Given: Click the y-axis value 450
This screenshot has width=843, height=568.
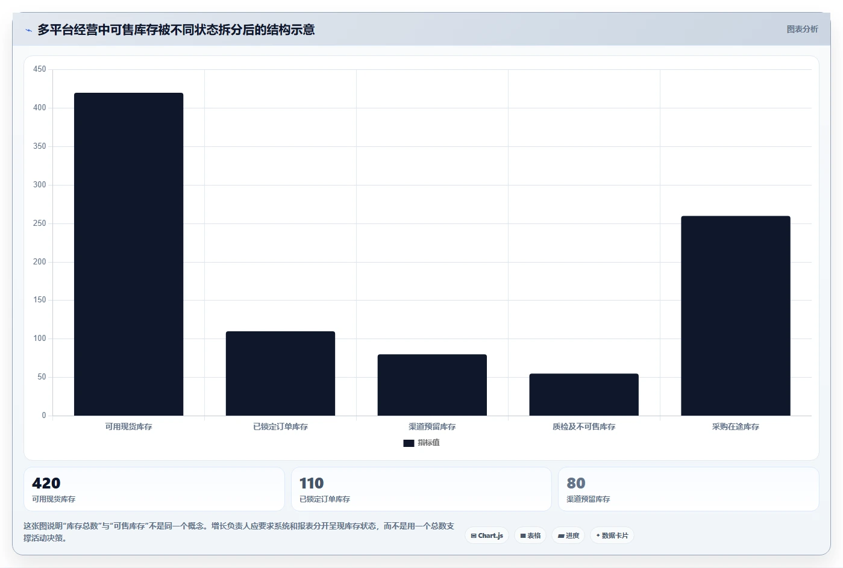Looking at the screenshot, I should [x=39, y=69].
